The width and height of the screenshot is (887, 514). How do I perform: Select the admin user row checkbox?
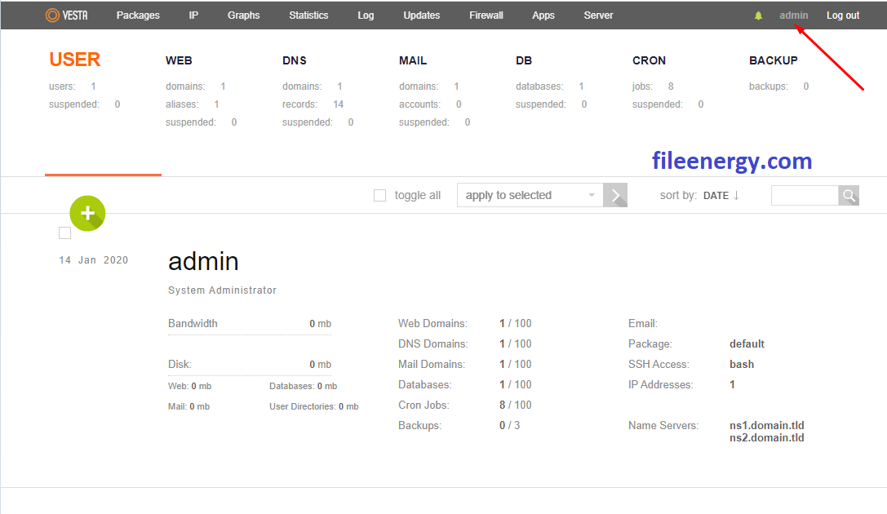(65, 233)
